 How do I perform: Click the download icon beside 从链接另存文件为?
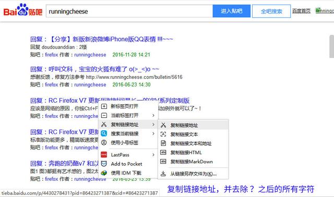pos(163,174)
